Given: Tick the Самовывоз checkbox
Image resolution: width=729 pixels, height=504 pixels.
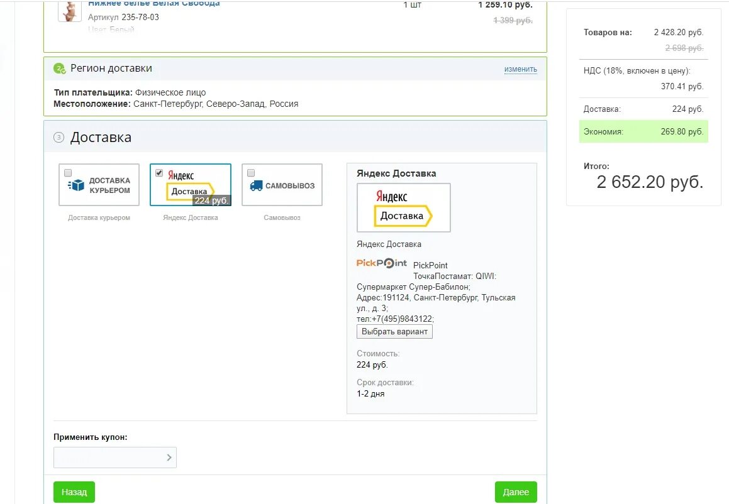Looking at the screenshot, I should [251, 173].
